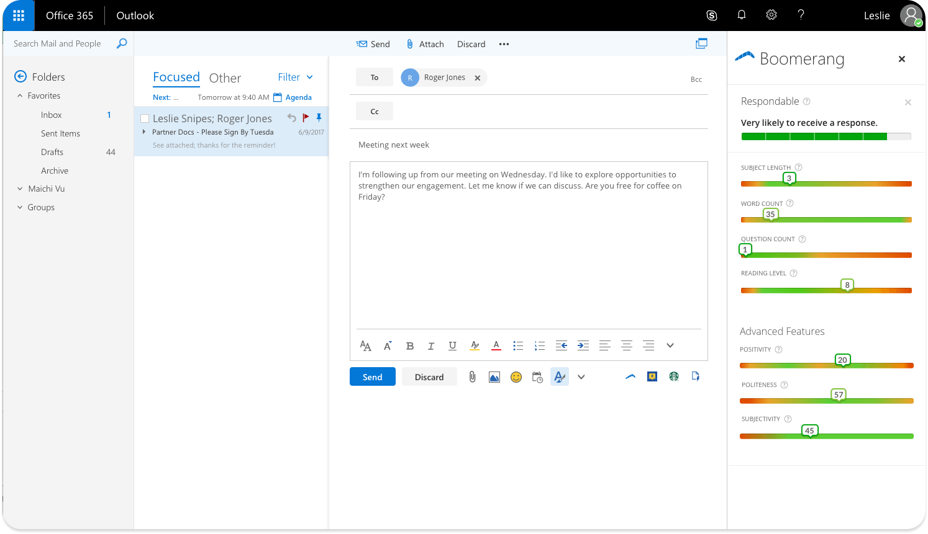Center align text
The width and height of the screenshot is (928, 534).
click(627, 345)
